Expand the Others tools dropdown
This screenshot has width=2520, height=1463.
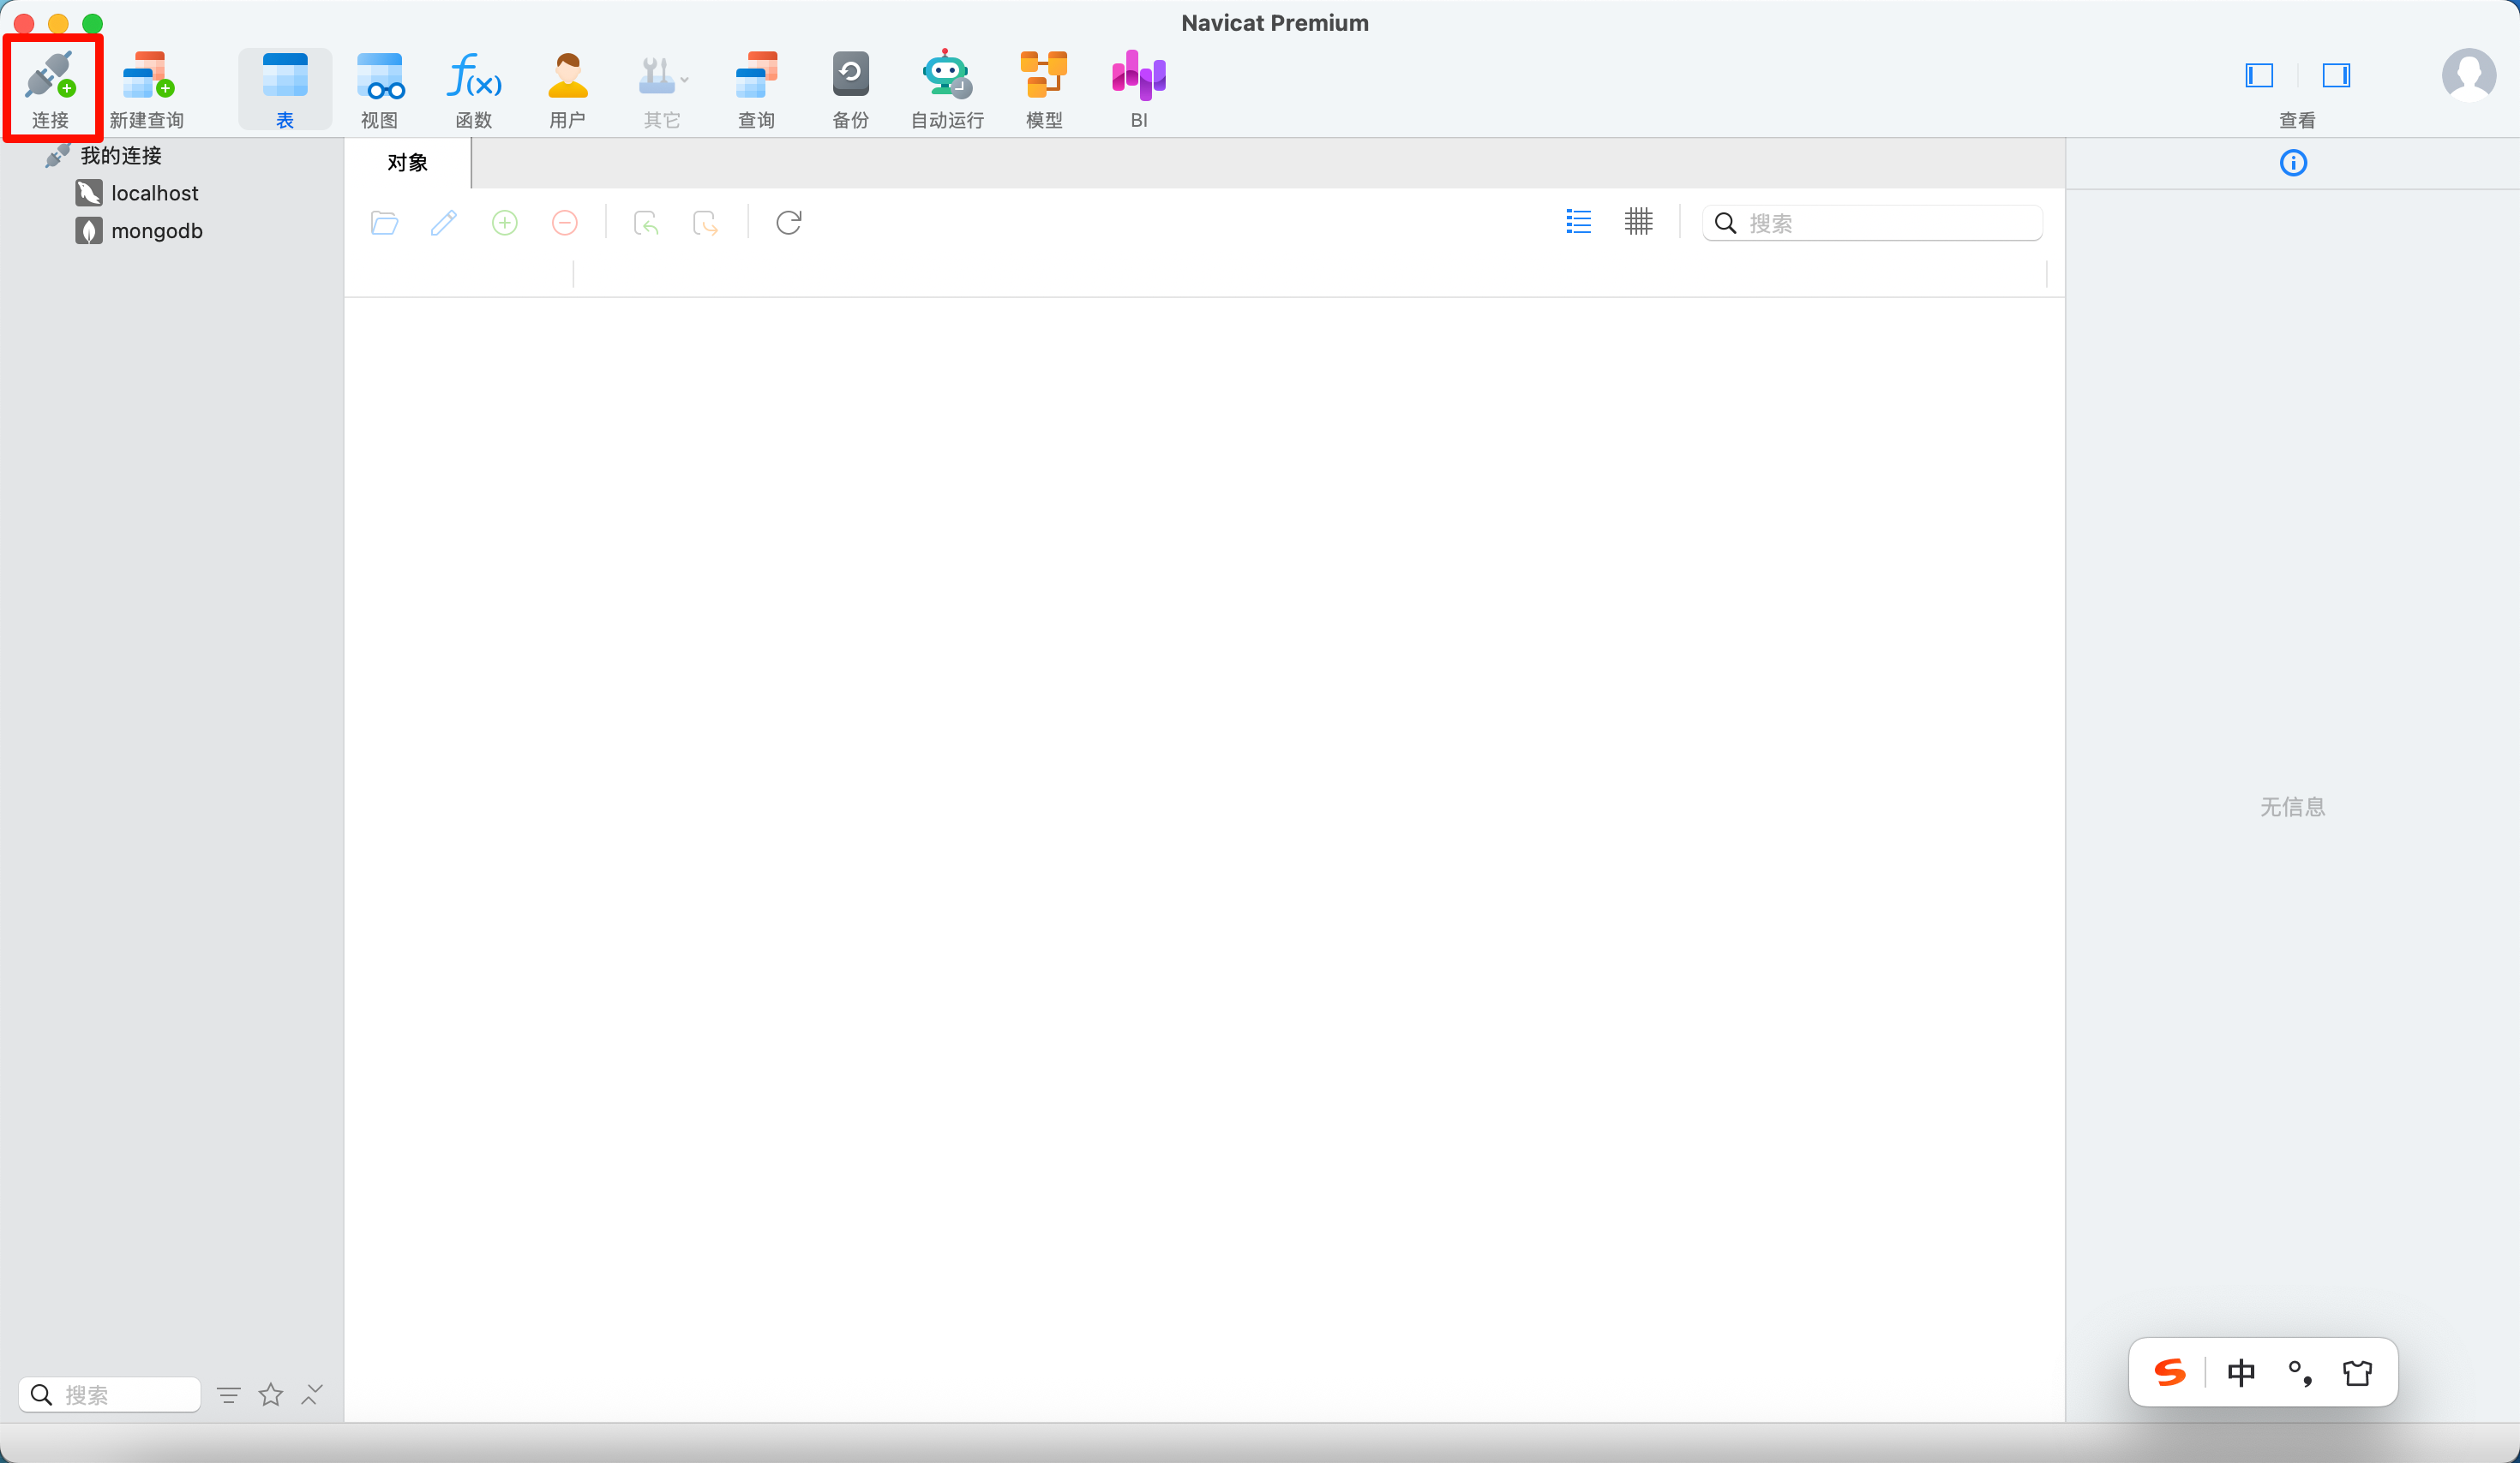point(662,77)
